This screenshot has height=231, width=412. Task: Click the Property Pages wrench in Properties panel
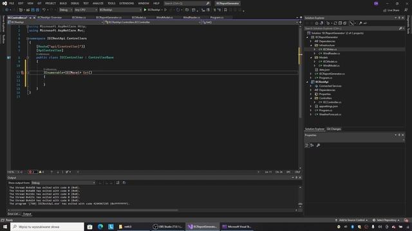pyautogui.click(x=318, y=146)
